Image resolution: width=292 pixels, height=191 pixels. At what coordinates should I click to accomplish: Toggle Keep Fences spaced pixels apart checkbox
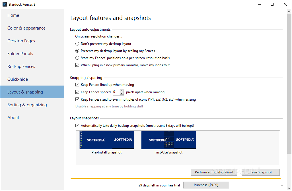(77, 92)
